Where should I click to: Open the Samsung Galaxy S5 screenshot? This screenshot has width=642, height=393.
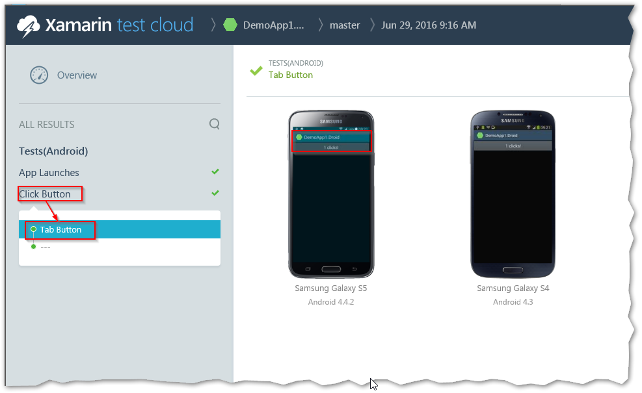point(331,195)
